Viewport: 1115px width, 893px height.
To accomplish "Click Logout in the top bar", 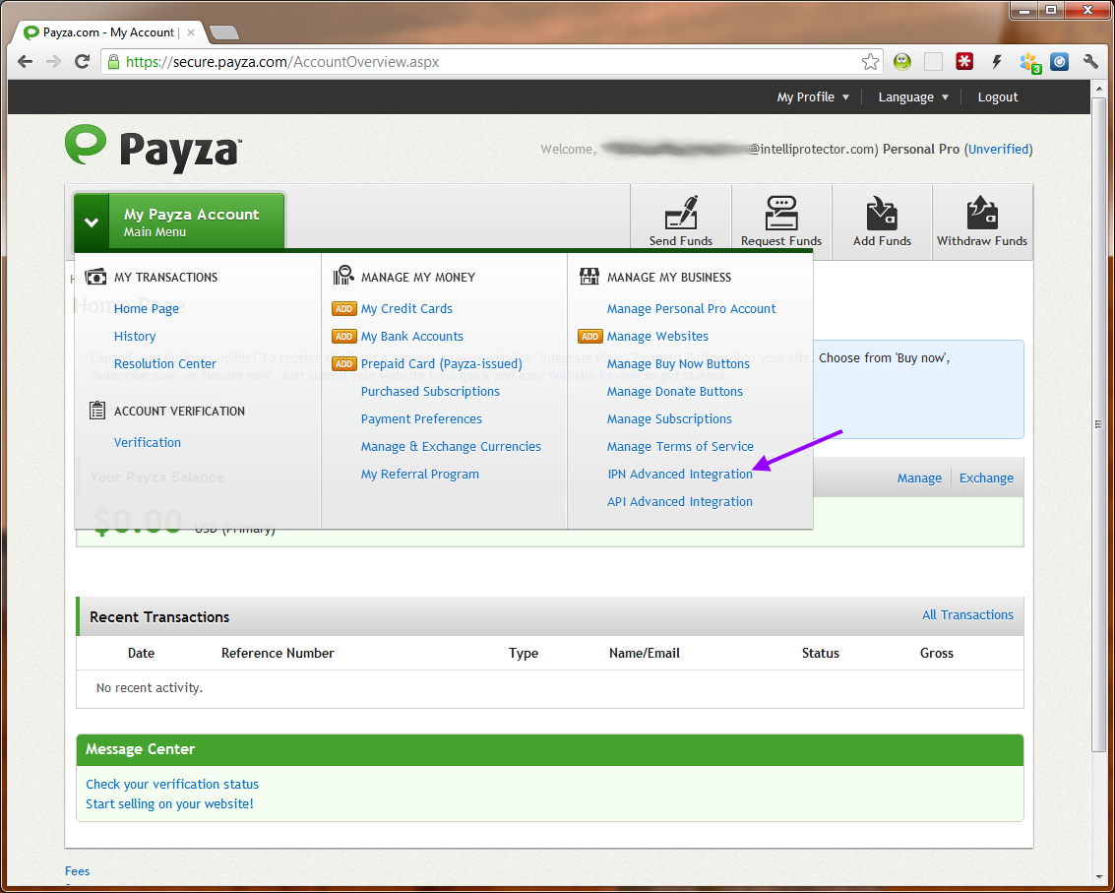I will 998,96.
